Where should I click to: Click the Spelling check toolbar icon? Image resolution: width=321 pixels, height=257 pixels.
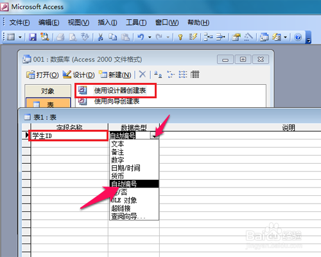coord(85,37)
